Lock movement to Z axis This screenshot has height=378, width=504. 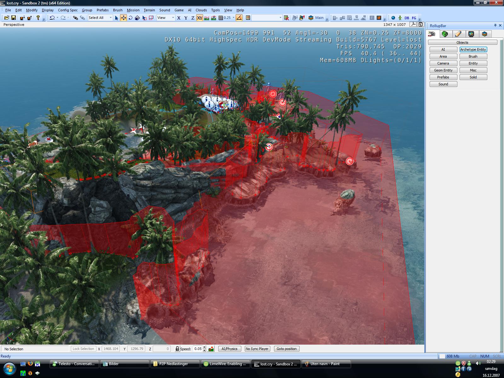[x=193, y=18]
